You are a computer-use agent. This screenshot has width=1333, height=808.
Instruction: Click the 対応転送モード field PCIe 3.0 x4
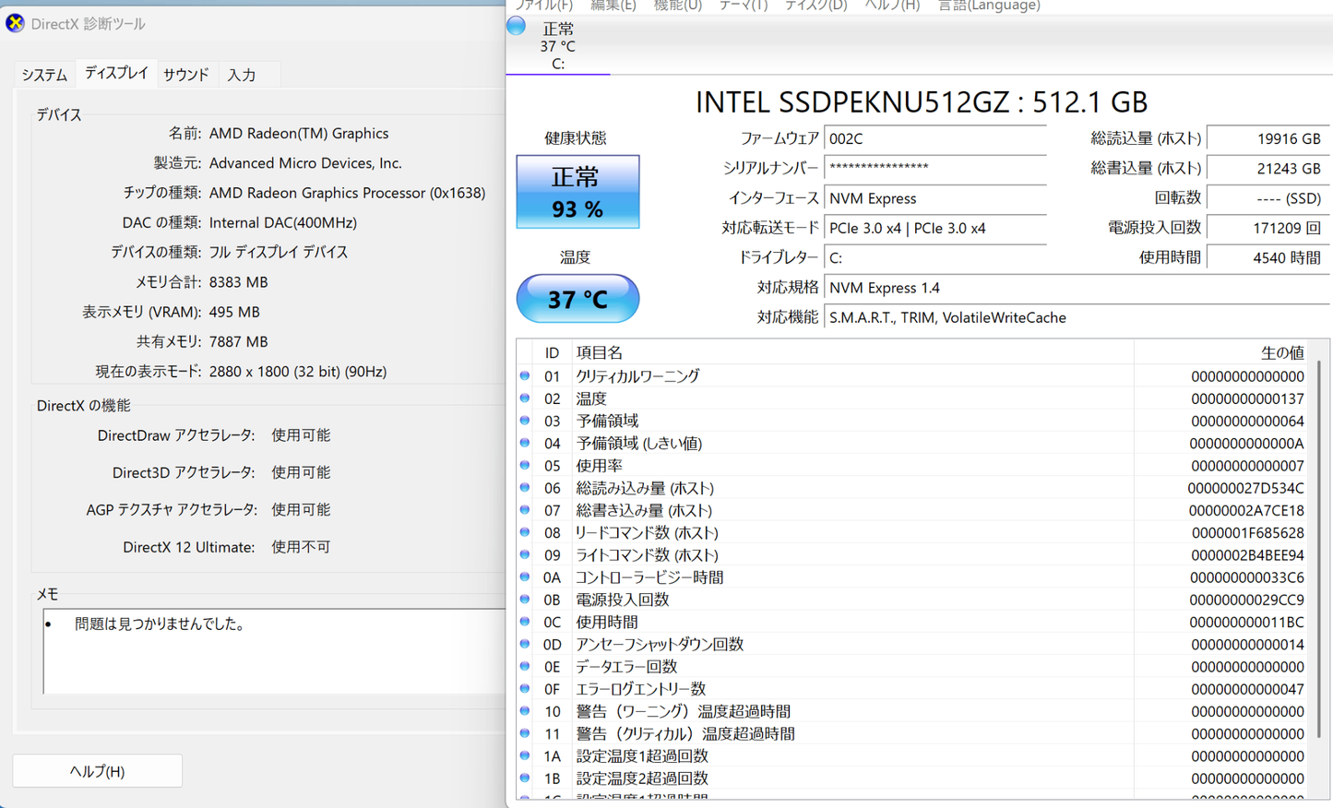[x=935, y=228]
